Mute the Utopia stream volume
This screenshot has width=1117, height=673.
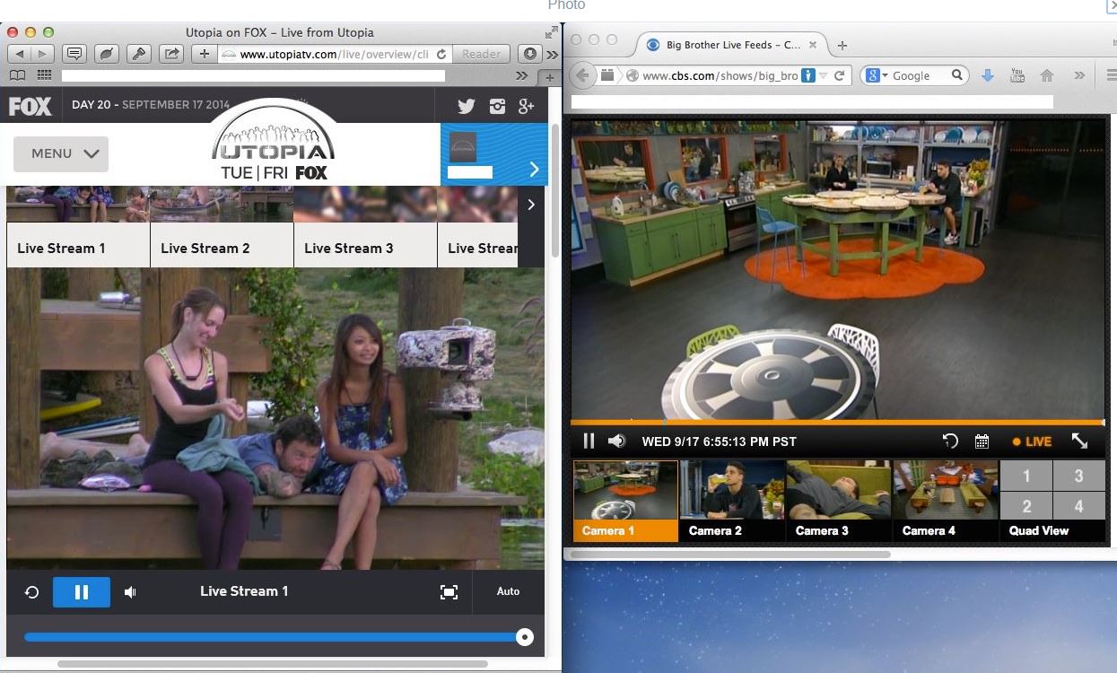click(x=130, y=592)
